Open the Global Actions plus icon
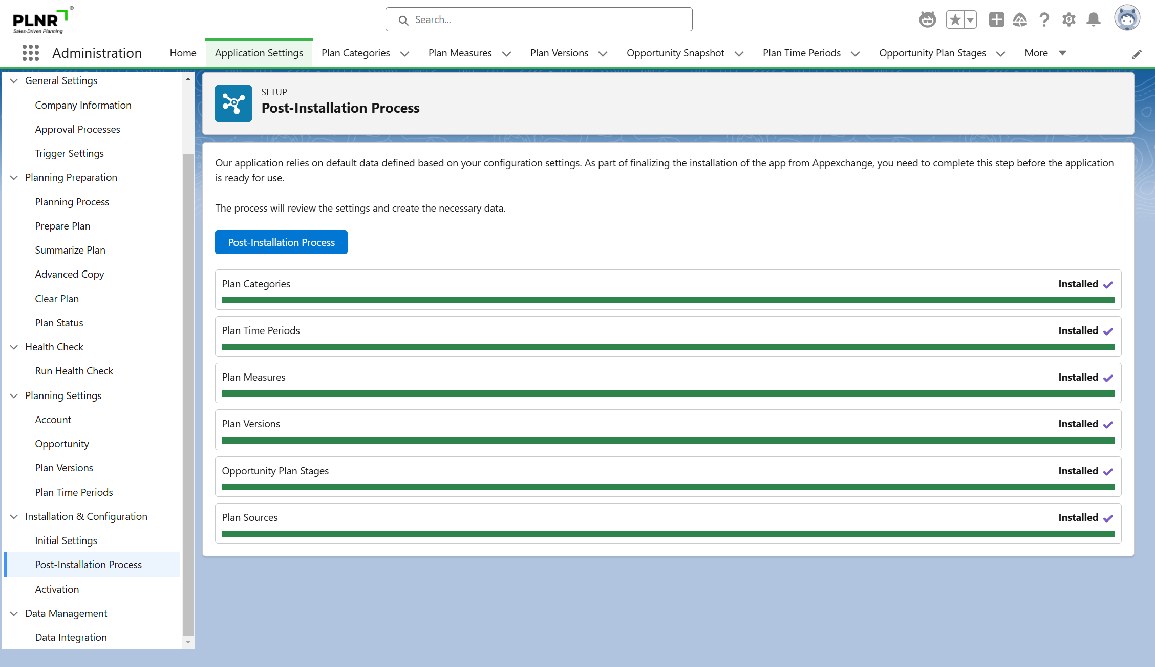This screenshot has width=1155, height=667. click(996, 20)
